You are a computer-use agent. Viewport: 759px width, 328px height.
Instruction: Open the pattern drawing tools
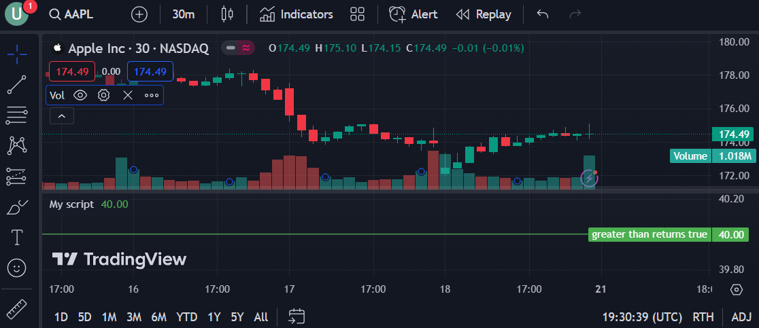tap(17, 145)
